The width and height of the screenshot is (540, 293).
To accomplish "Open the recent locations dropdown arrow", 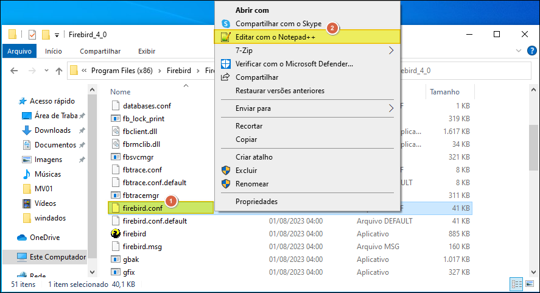I will click(46, 70).
